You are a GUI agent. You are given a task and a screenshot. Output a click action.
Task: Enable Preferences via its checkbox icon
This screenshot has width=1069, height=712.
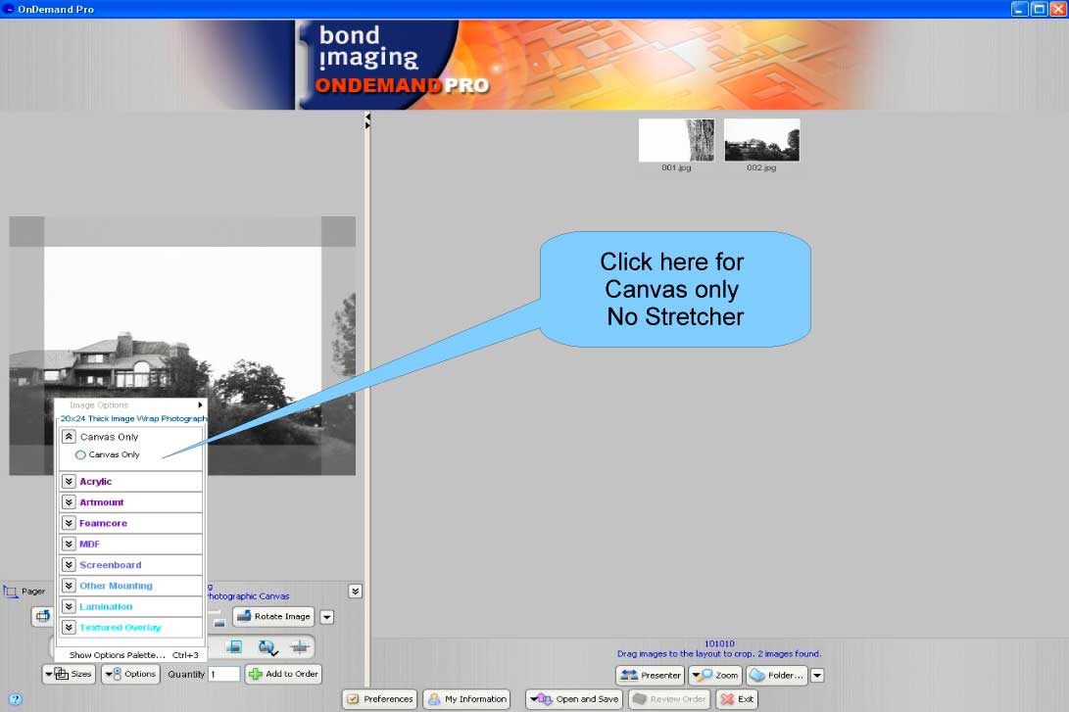tap(355, 698)
